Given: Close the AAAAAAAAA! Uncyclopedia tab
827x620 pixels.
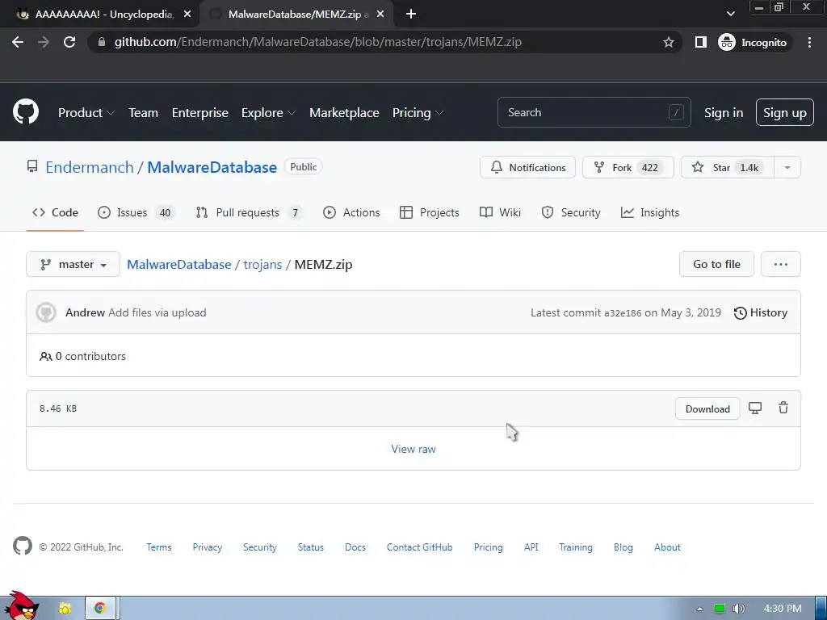Looking at the screenshot, I should click(x=187, y=15).
